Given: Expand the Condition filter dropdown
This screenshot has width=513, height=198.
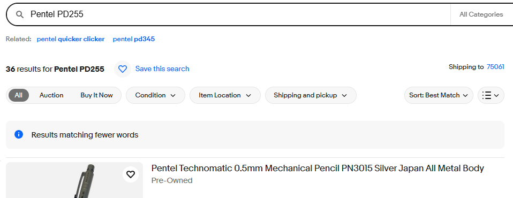Looking at the screenshot, I should coord(155,95).
